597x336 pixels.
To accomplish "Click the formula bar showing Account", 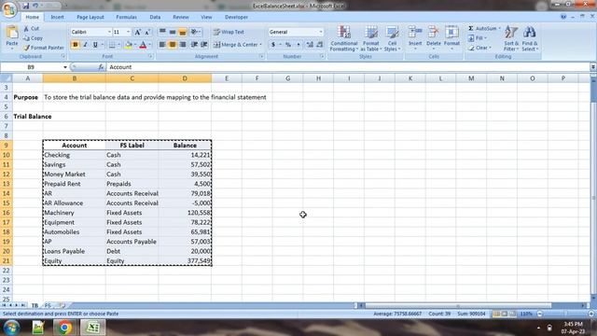I will [x=348, y=67].
